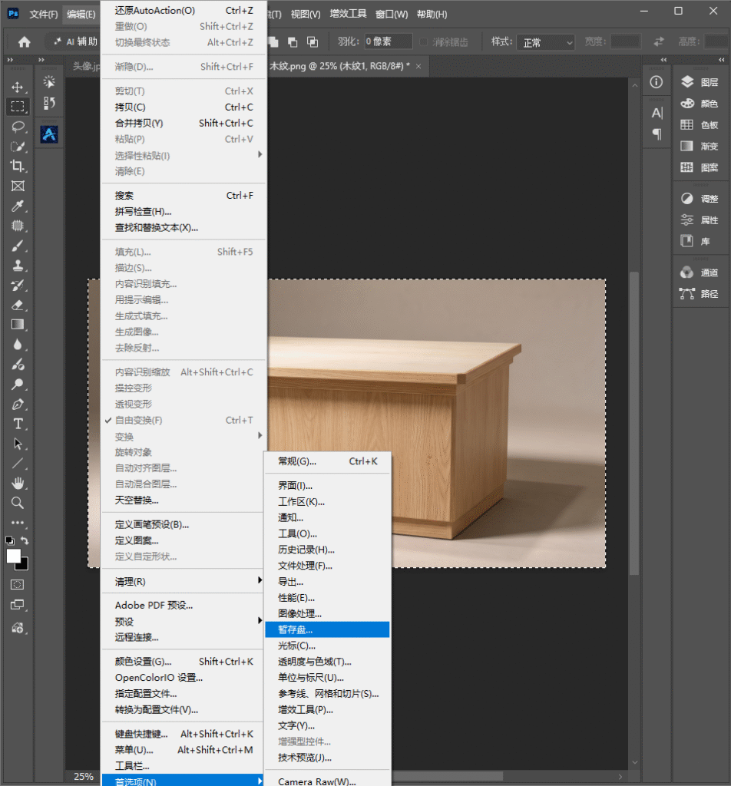Expand the 预设 submenu in Edit menu
This screenshot has width=731, height=786.
183,622
